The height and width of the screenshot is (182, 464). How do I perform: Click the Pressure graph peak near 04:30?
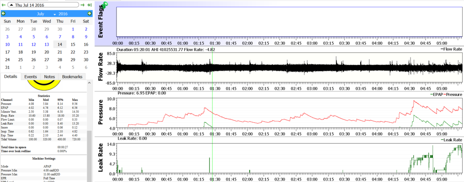click(x=414, y=101)
